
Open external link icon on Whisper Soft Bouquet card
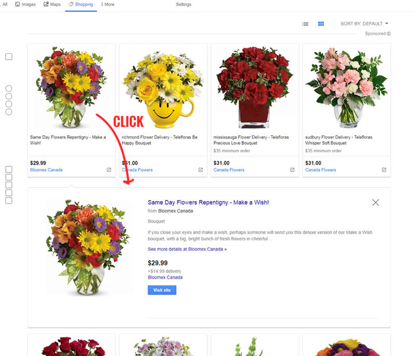pyautogui.click(x=384, y=170)
